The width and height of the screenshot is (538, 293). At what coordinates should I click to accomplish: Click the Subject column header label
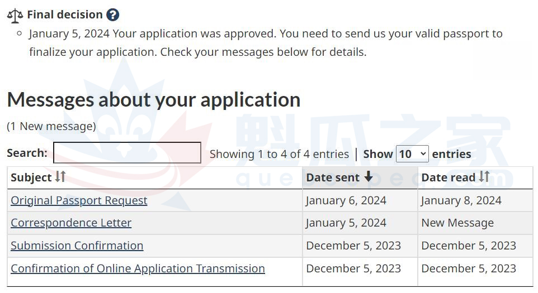tap(31, 177)
